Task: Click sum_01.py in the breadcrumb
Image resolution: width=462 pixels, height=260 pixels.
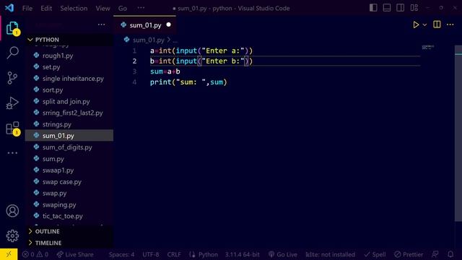Action: (148, 40)
